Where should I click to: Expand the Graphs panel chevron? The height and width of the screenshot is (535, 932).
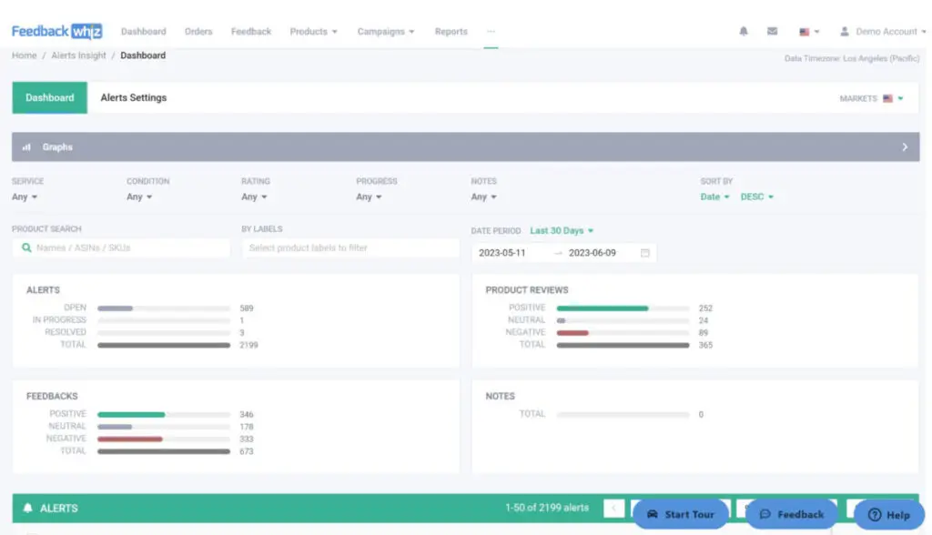coord(904,147)
